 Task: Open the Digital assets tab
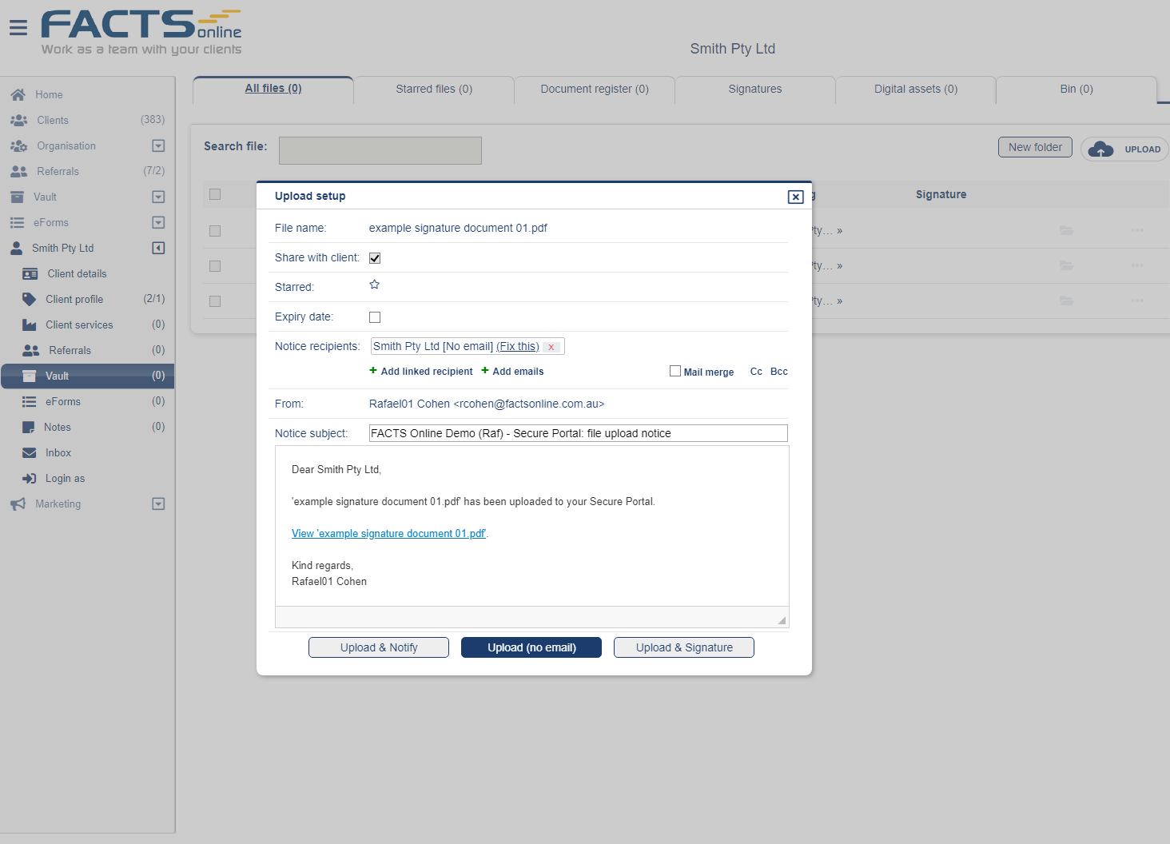click(x=915, y=90)
